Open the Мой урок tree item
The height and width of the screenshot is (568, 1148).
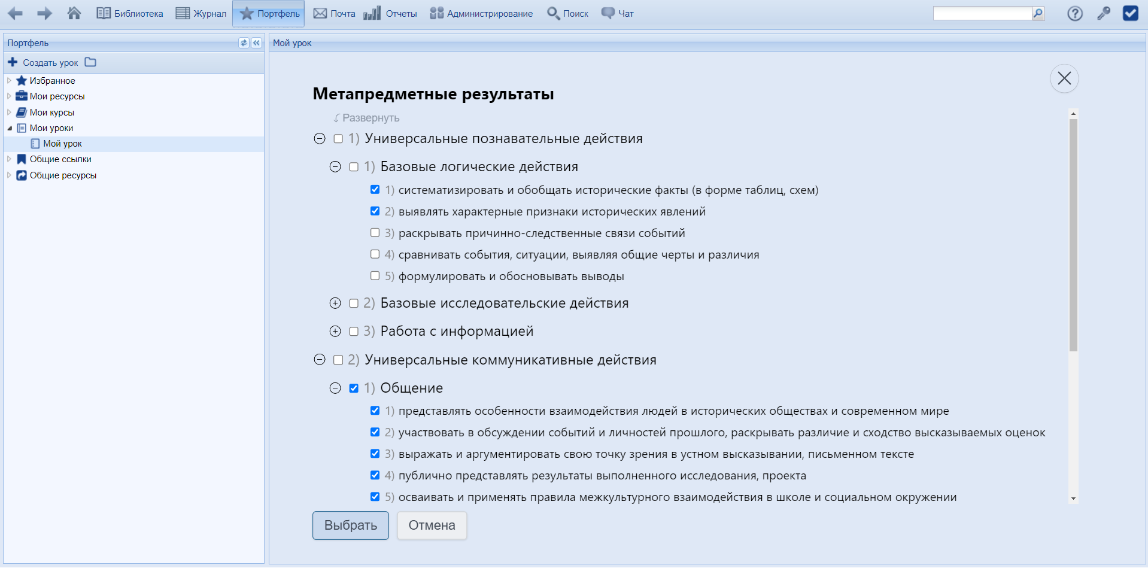pos(62,144)
